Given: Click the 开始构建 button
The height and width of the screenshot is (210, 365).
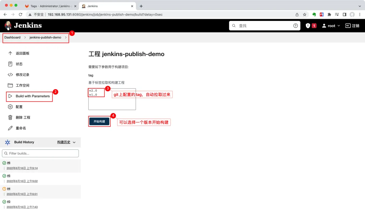Looking at the screenshot, I should [99, 122].
